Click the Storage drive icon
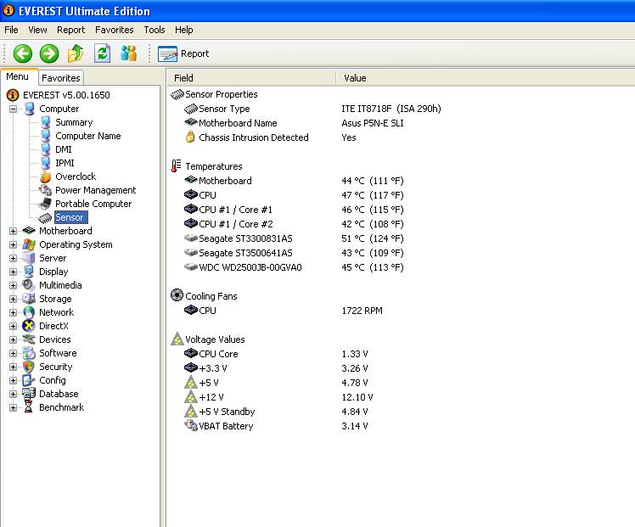Viewport: 635px width, 527px height. (29, 299)
